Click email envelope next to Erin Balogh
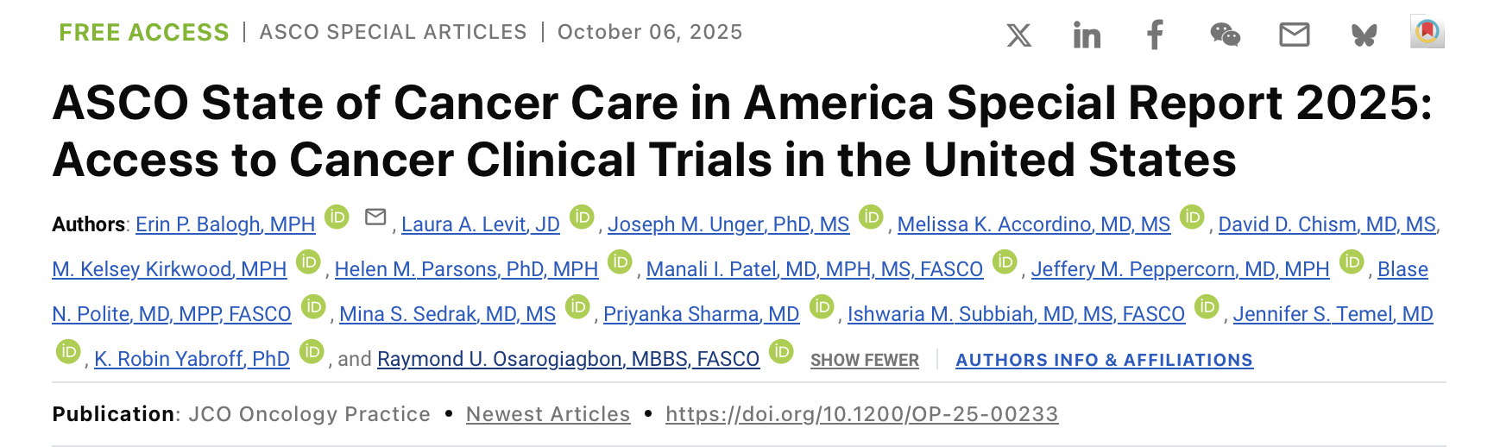This screenshot has width=1500, height=447. (x=375, y=217)
